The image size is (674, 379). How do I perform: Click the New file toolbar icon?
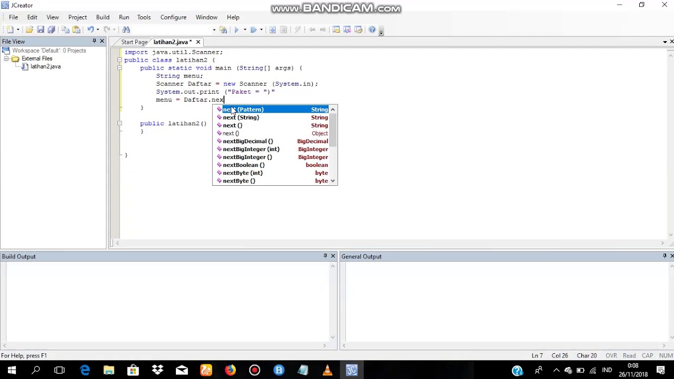coord(10,30)
